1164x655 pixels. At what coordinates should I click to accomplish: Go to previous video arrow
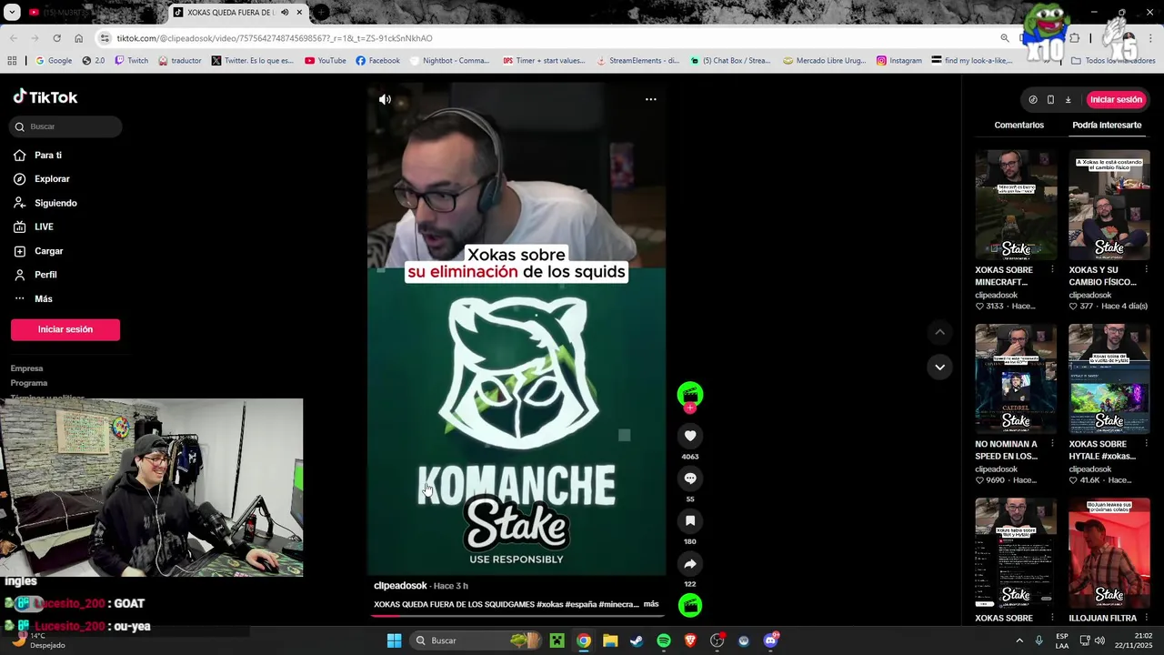939,333
